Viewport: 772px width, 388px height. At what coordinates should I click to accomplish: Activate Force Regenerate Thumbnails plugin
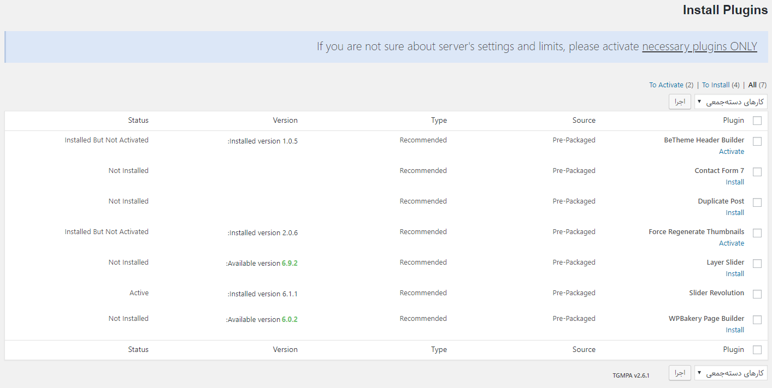click(732, 243)
